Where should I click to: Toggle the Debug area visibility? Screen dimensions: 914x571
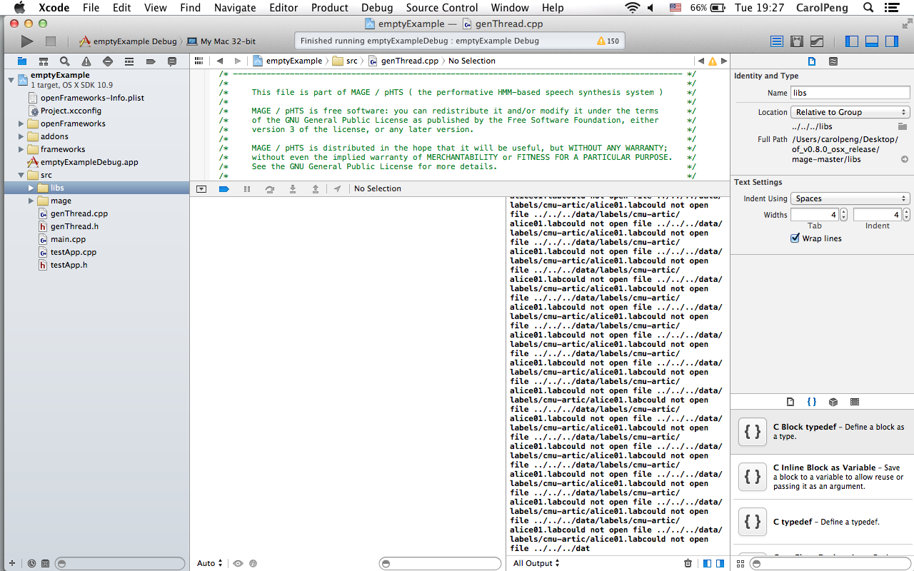tap(872, 41)
